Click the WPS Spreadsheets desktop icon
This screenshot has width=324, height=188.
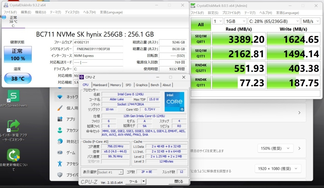(x=13, y=96)
